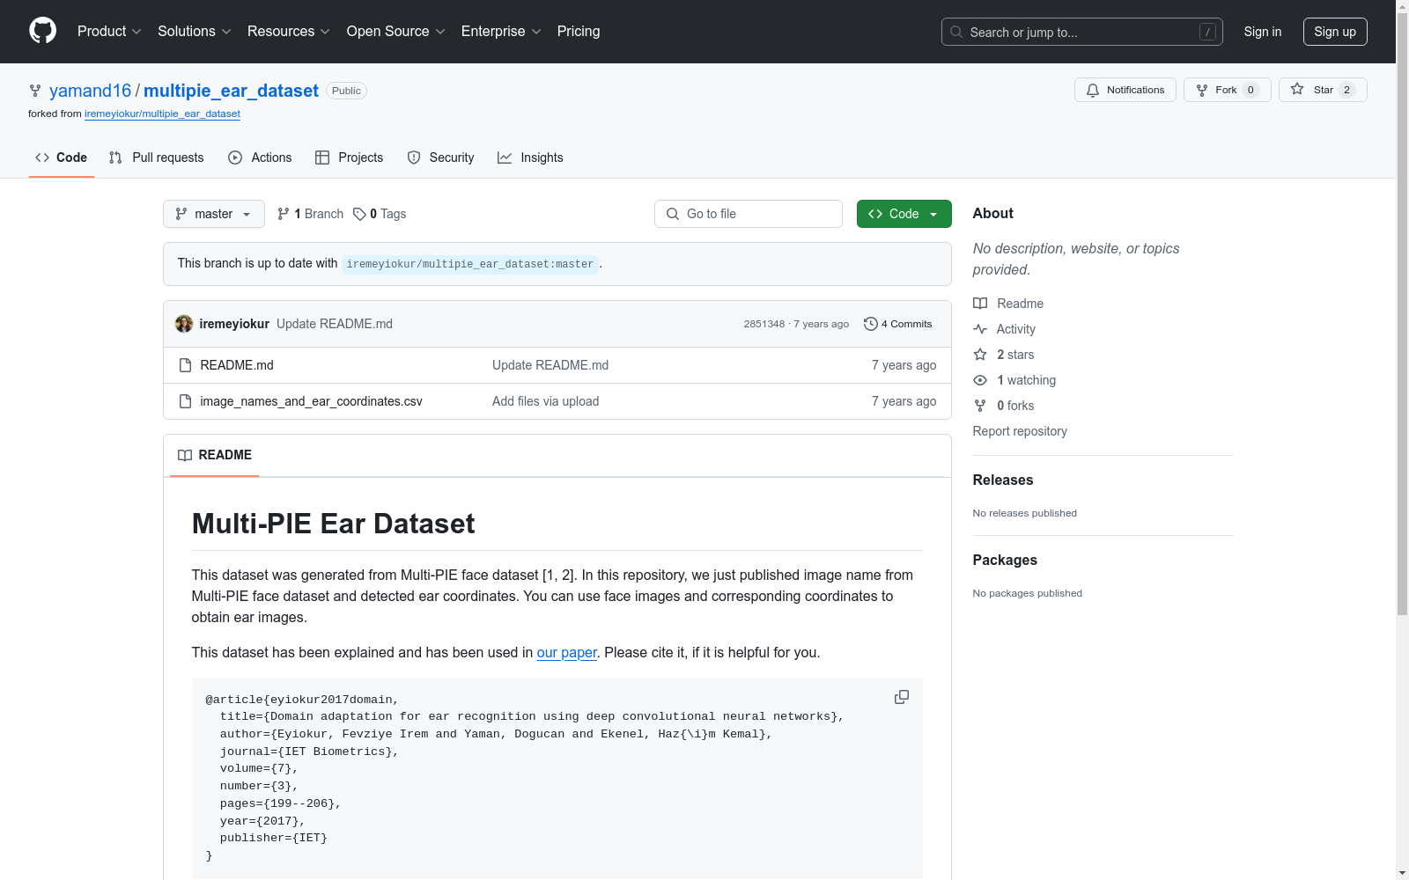Click the fork count badge 0
Screen dimensions: 1409x880
(x=1250, y=90)
